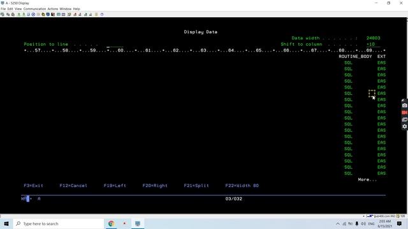
Task: Click the F20=Right function key
Action: click(155, 186)
